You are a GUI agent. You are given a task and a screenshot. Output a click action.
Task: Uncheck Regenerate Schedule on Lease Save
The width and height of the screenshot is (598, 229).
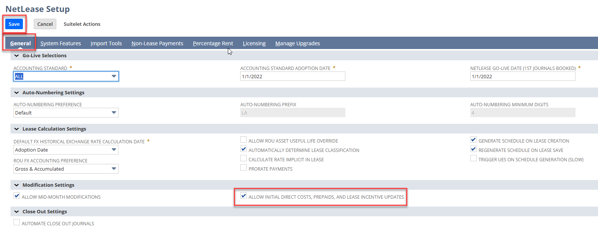pos(474,149)
